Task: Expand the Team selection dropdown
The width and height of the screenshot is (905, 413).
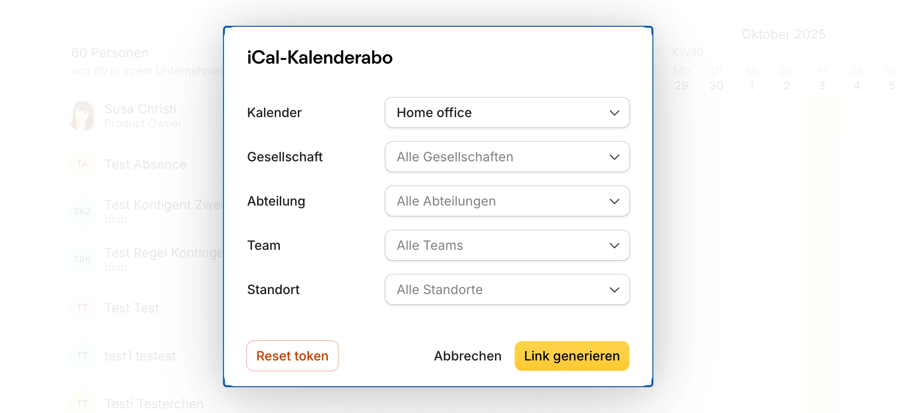Action: coord(507,245)
